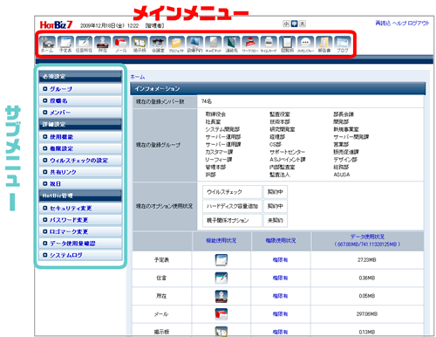The height and width of the screenshot is (337, 436).
Task: Click the 再読込 reload link
Action: [383, 23]
